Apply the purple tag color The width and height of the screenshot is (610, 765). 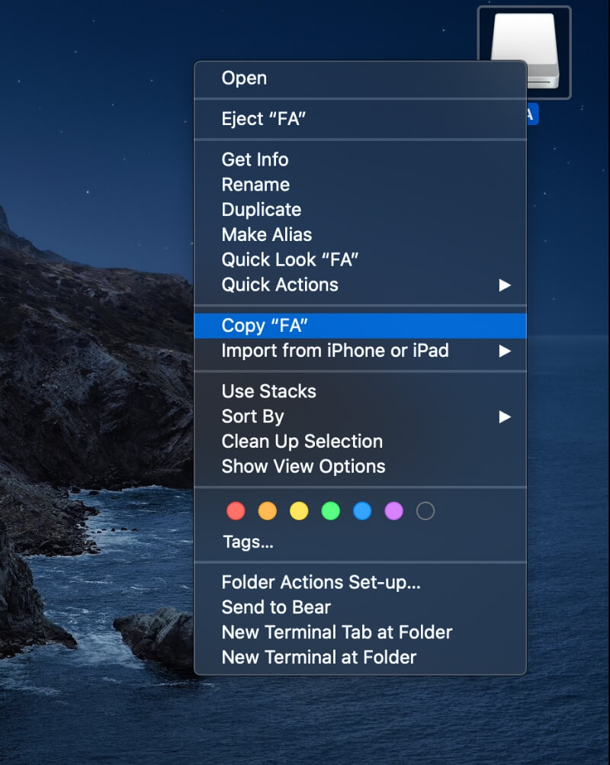tap(394, 511)
